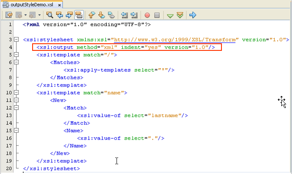Select the outputStyleDemo.xsl tab
The image size is (292, 174).
coord(32,4)
